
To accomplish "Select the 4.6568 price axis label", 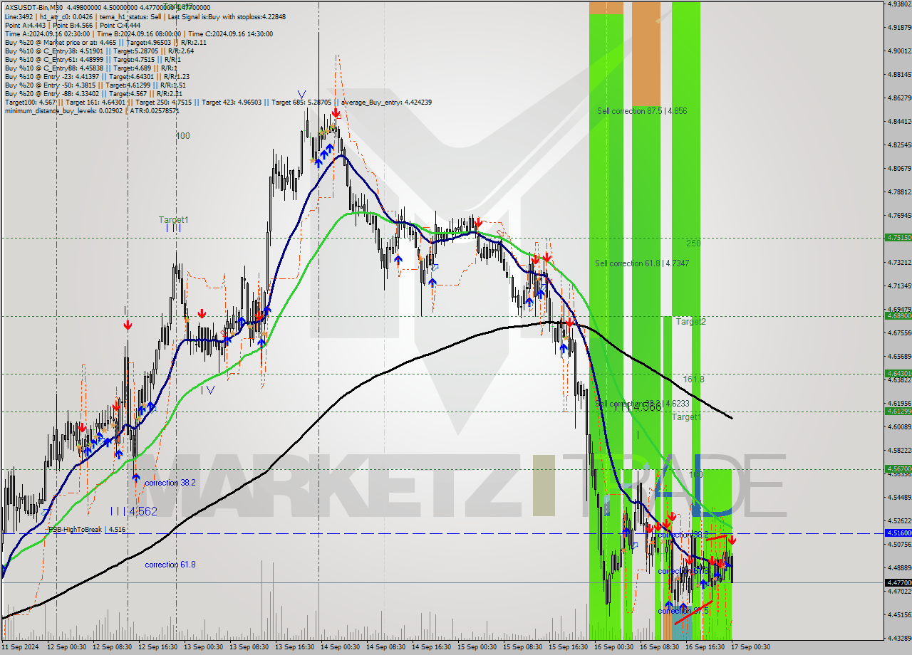I will 899,356.
